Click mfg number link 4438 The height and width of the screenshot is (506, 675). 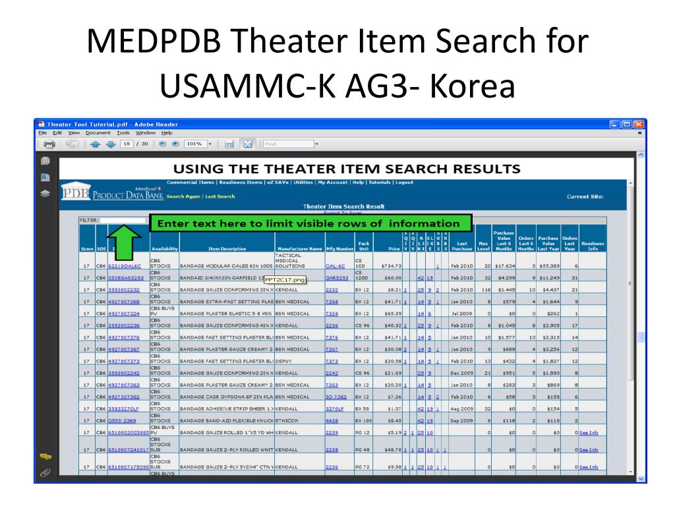(332, 421)
